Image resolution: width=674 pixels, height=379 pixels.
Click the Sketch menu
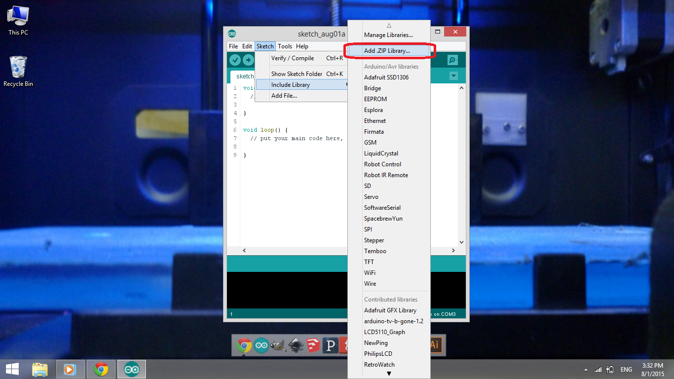coord(265,46)
